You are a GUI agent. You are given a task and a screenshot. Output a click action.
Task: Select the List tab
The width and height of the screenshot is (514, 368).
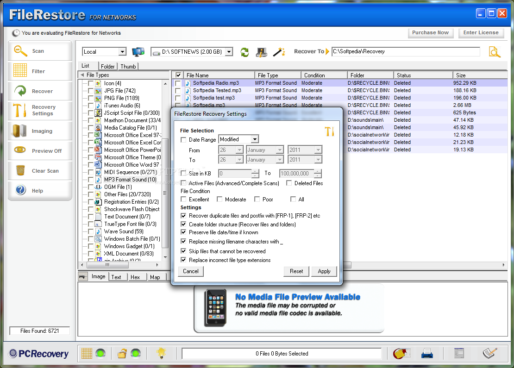[85, 66]
